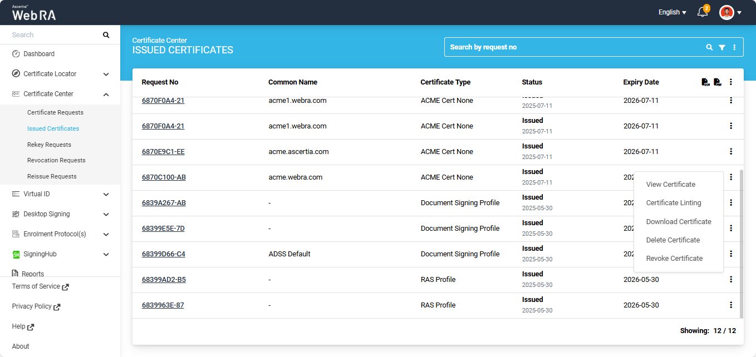
Task: Click the magnifier icon in request search
Action: (709, 47)
